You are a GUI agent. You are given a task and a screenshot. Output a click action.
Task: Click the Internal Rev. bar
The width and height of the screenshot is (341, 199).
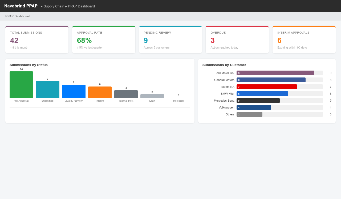pos(126,94)
